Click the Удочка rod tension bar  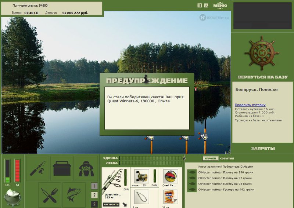[151, 158]
